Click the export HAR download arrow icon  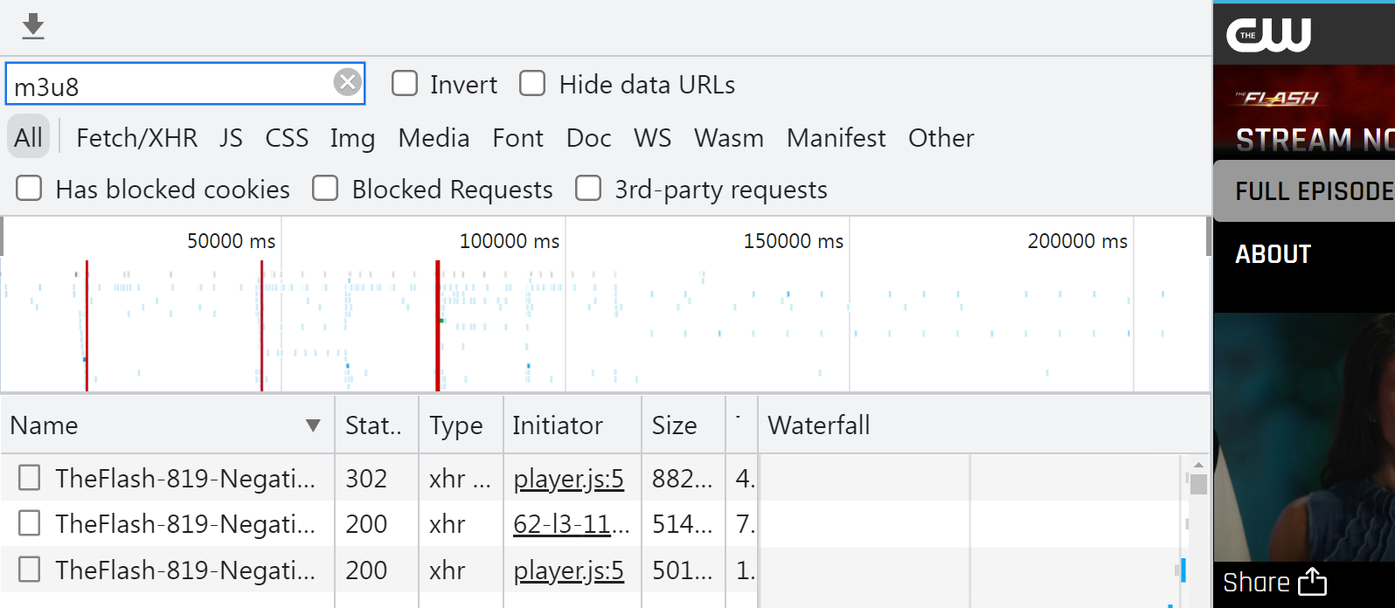tap(33, 26)
